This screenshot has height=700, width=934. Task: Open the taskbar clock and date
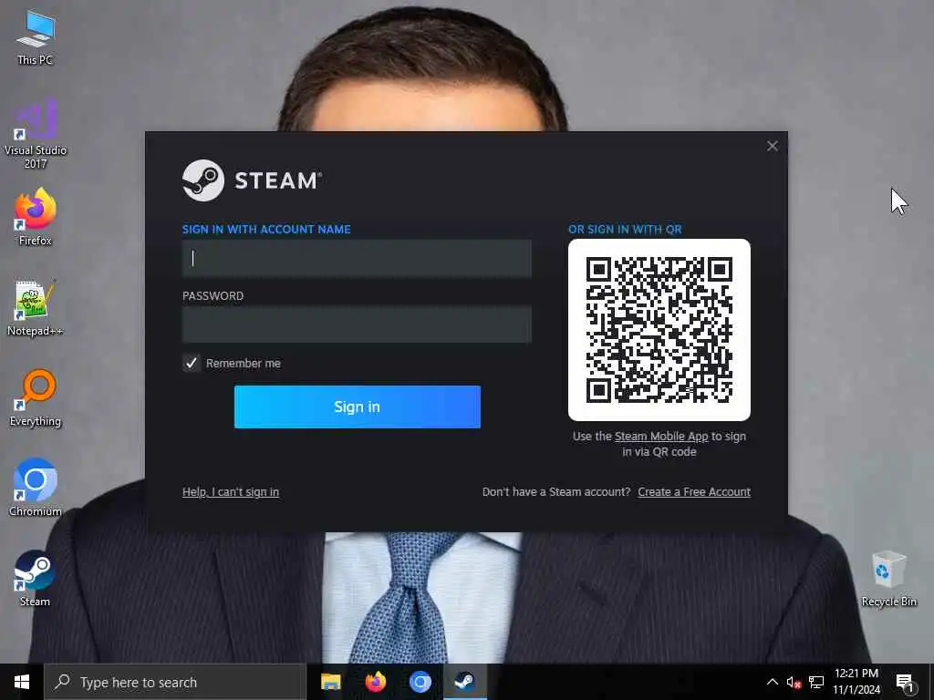(856, 682)
